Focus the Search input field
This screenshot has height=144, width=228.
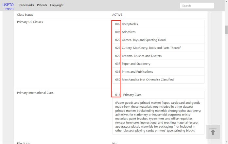click(197, 6)
